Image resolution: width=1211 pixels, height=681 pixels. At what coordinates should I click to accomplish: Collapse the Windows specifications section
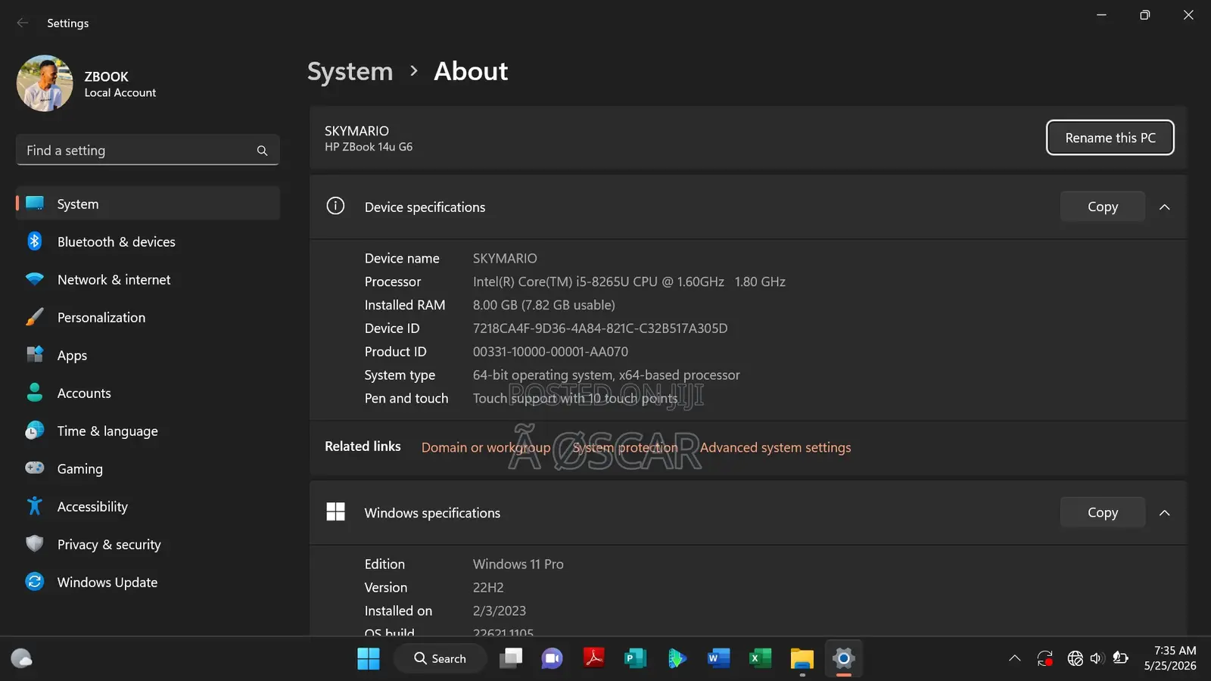click(x=1165, y=512)
